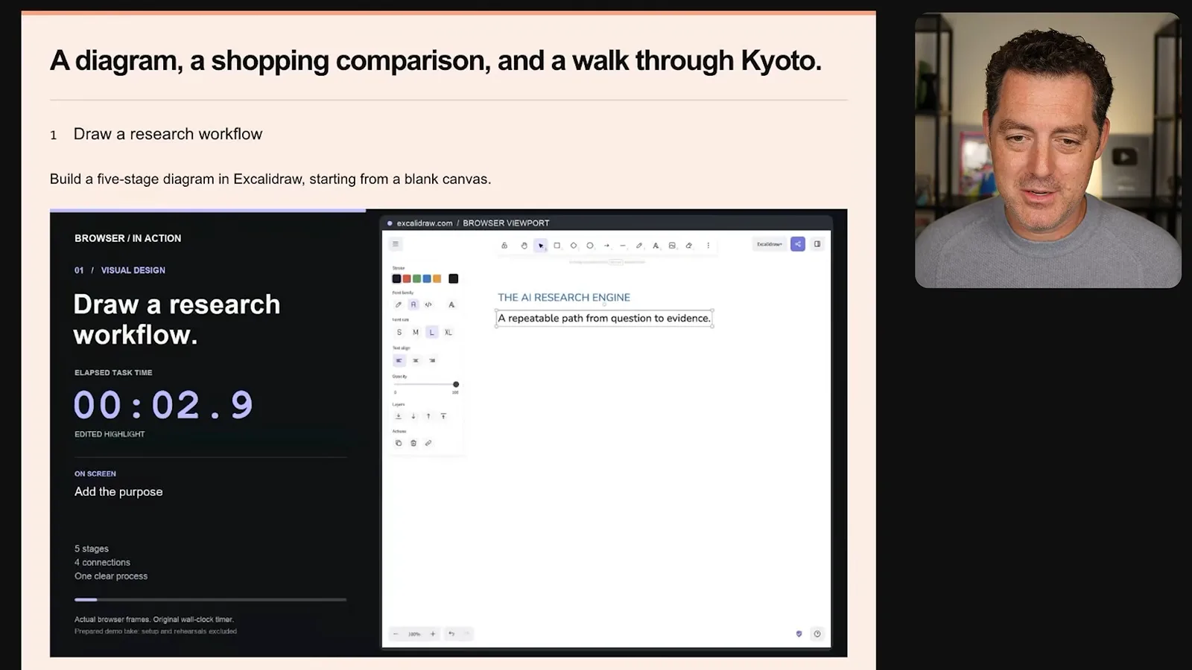Screen dimensions: 1192x670
Task: Set font size to S
Action: click(x=399, y=333)
